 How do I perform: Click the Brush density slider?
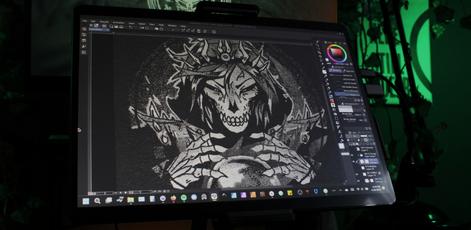pyautogui.click(x=352, y=121)
